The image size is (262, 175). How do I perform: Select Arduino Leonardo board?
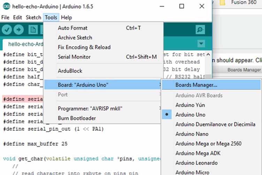[x=211, y=163]
